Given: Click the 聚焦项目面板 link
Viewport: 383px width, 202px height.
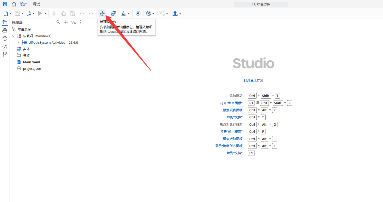Looking at the screenshot, I should coord(233,110).
